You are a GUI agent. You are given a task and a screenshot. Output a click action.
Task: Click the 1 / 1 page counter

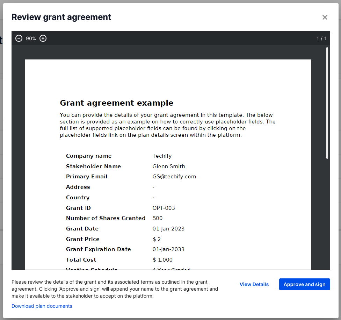(x=321, y=38)
